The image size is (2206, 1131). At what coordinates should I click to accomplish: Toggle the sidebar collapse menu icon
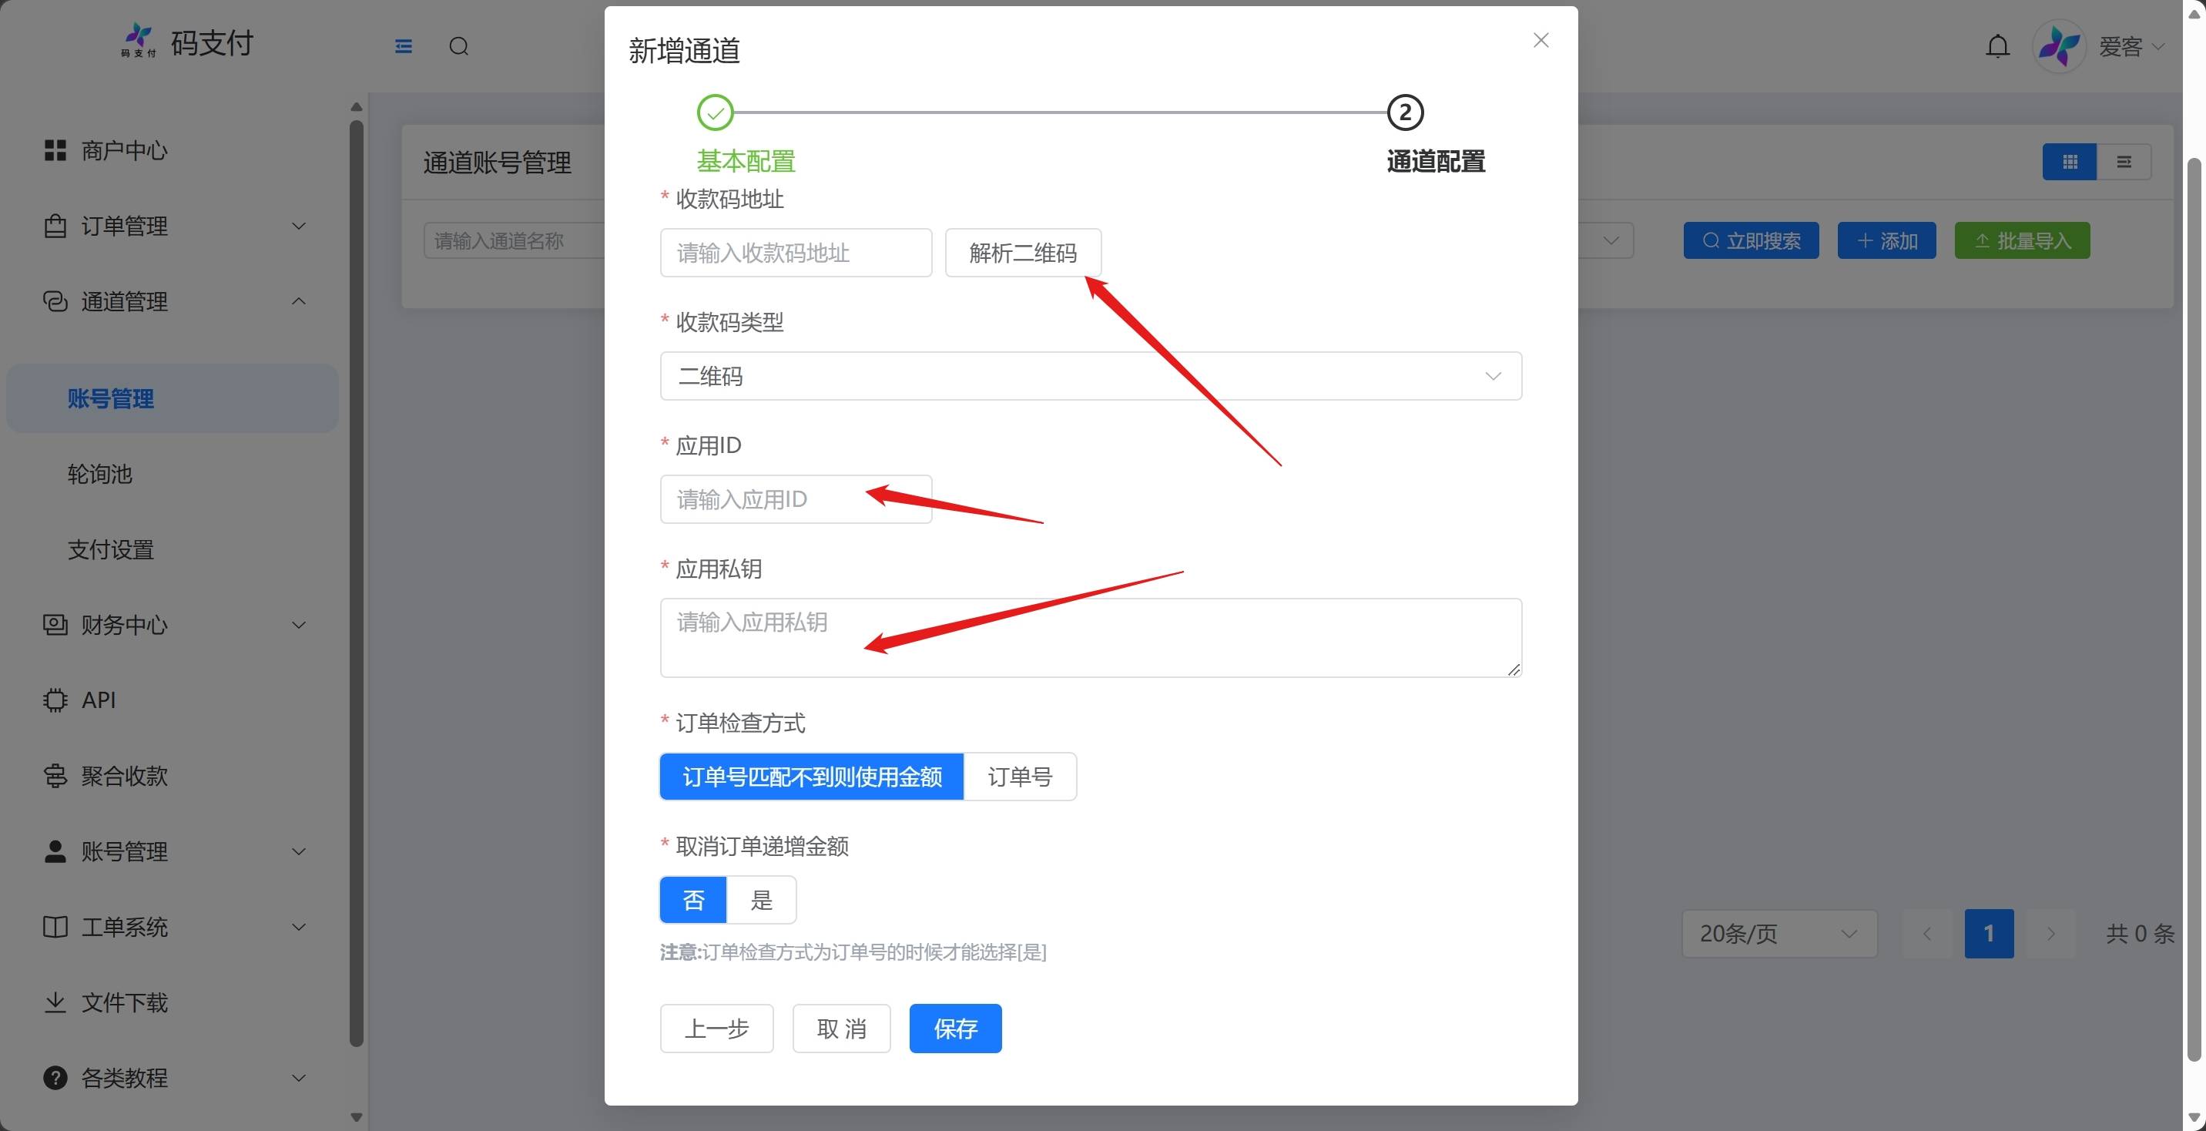pos(404,46)
